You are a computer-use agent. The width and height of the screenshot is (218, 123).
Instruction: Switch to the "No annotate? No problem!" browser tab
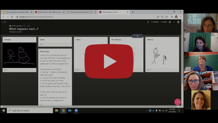coord(17,12)
